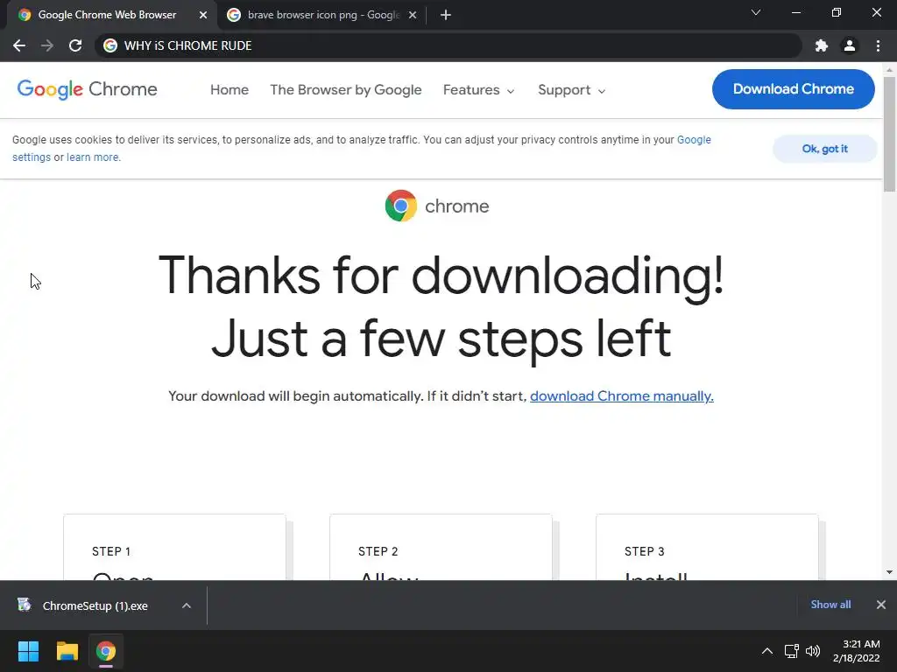Screen dimensions: 897x672
Task: Open network status tray icon
Action: coord(792,651)
